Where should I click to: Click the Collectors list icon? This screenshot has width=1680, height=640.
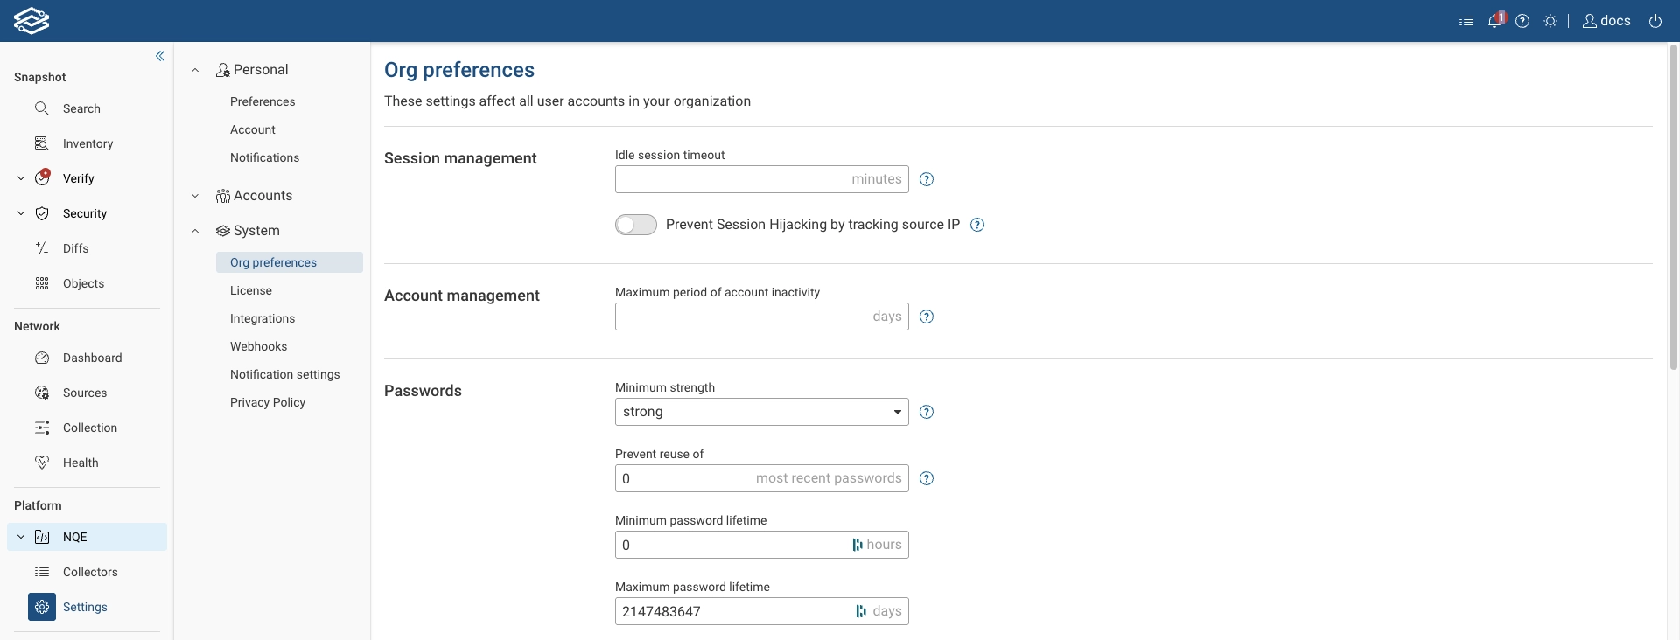[x=42, y=572]
